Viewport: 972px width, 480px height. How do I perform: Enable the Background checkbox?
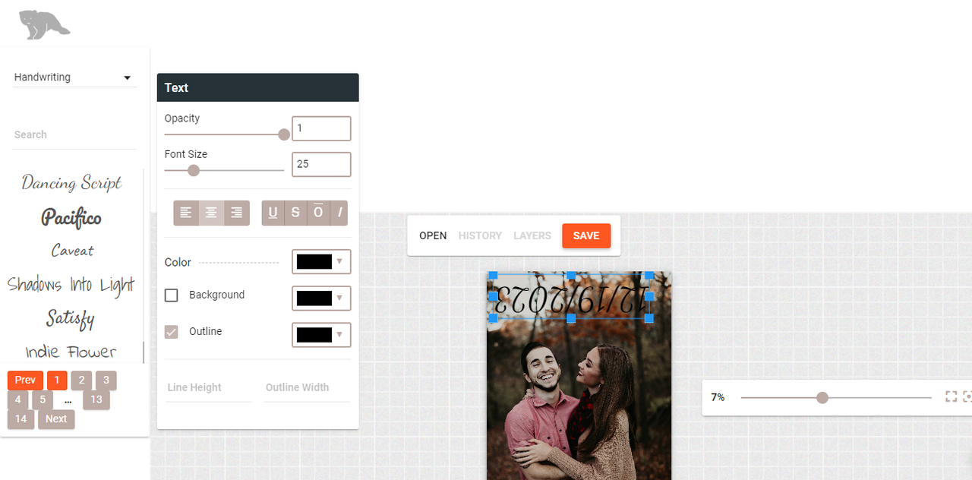point(172,295)
